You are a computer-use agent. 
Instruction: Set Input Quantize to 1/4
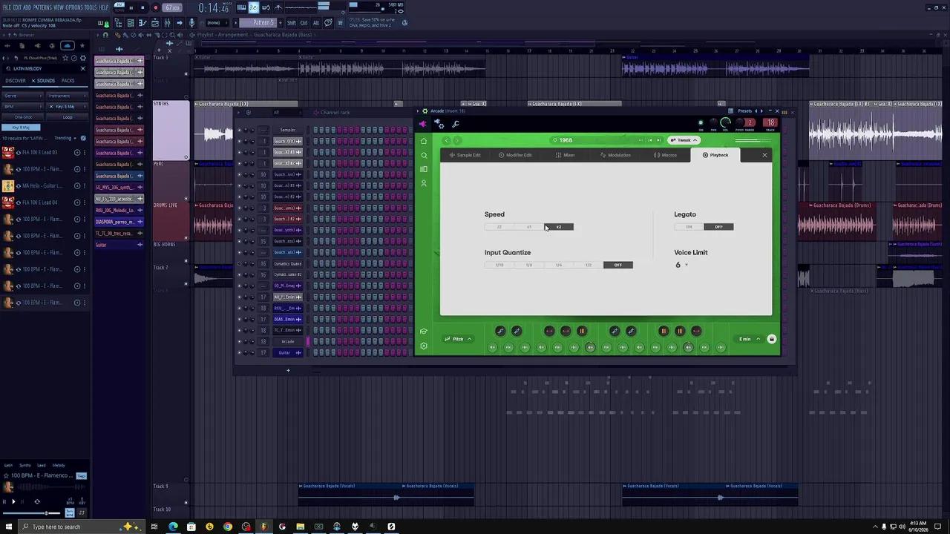(559, 265)
